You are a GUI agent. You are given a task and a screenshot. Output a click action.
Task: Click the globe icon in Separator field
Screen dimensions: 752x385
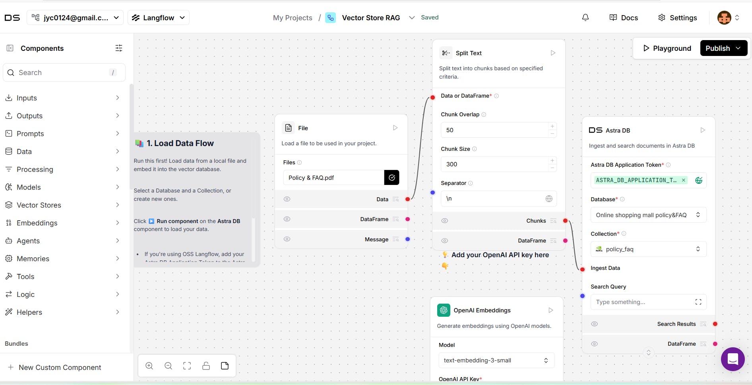point(549,198)
